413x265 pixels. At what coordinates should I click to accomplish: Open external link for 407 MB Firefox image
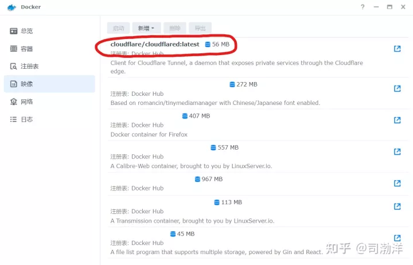(397, 120)
